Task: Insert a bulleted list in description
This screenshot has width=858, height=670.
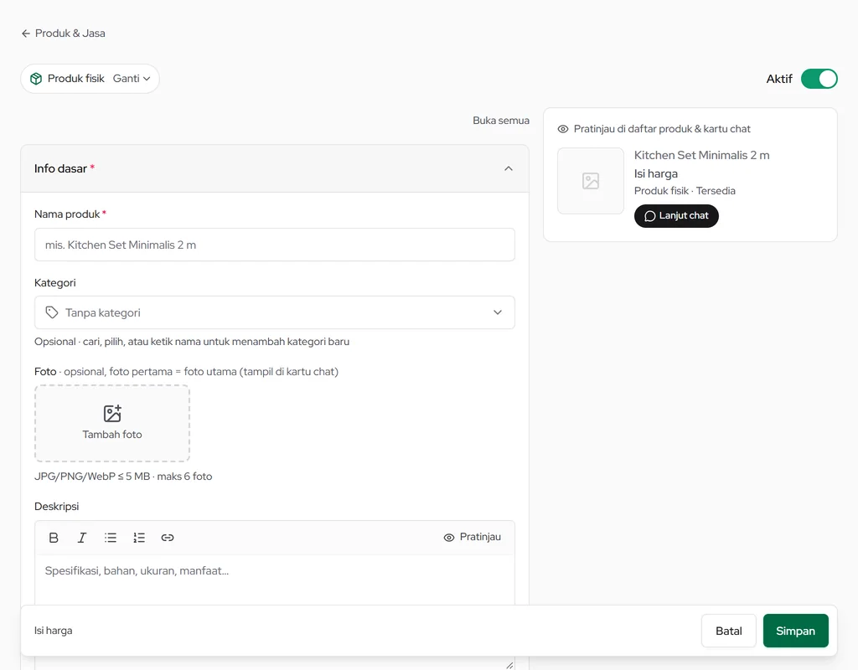Action: (111, 538)
